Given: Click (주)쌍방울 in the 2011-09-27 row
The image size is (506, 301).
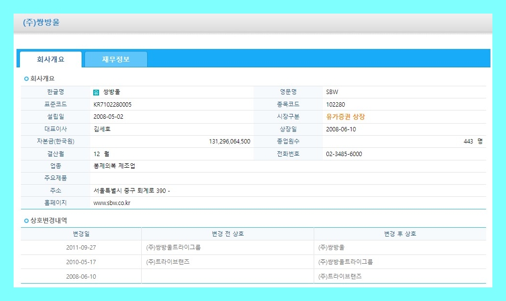Looking at the screenshot, I should coord(331,248).
